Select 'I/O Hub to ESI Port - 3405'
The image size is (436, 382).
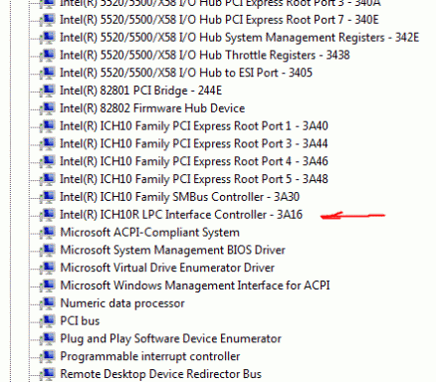[186, 73]
